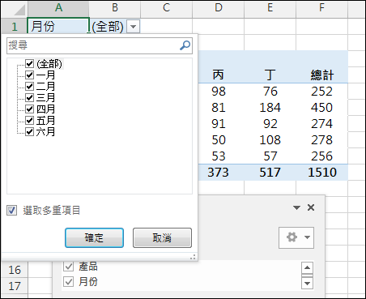
Task: Toggle the (全部) checkbox
Action: pos(29,64)
